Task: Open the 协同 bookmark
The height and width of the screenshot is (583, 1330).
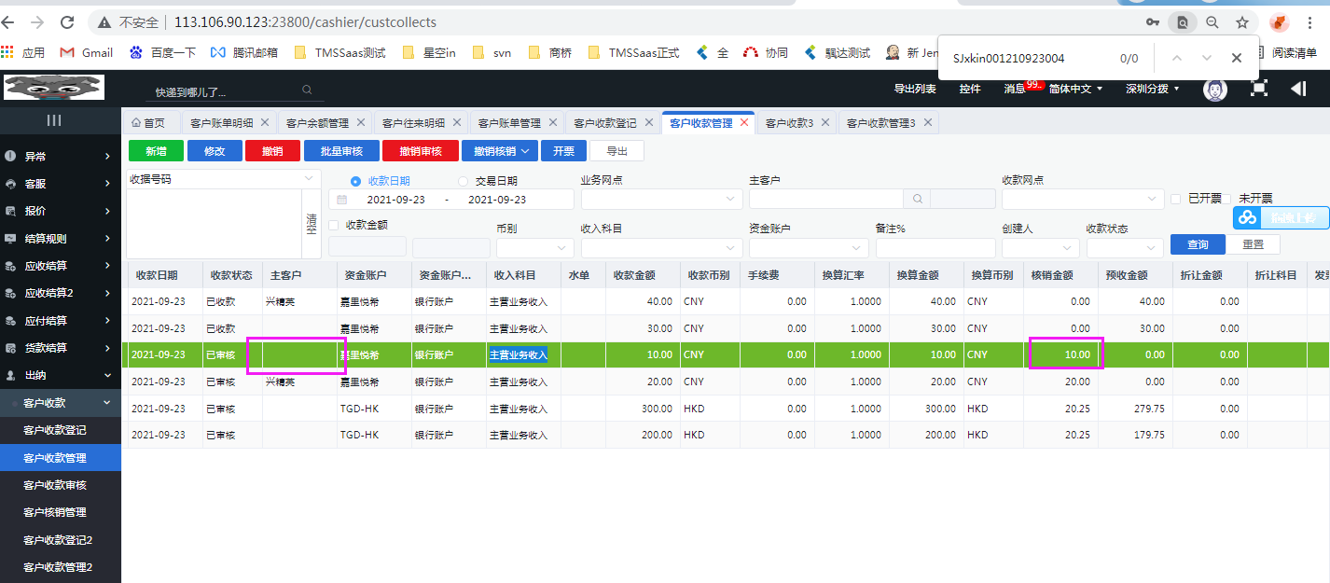Action: point(766,52)
